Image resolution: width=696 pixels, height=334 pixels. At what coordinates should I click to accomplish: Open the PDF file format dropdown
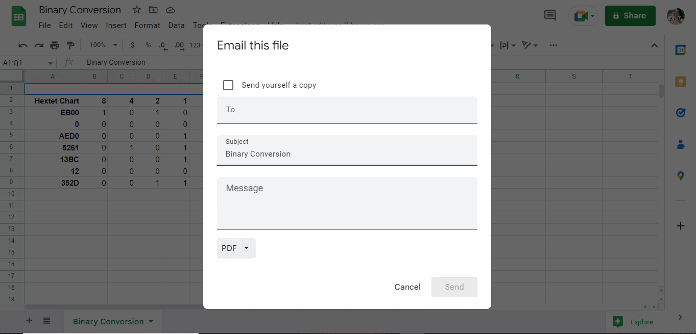(236, 248)
